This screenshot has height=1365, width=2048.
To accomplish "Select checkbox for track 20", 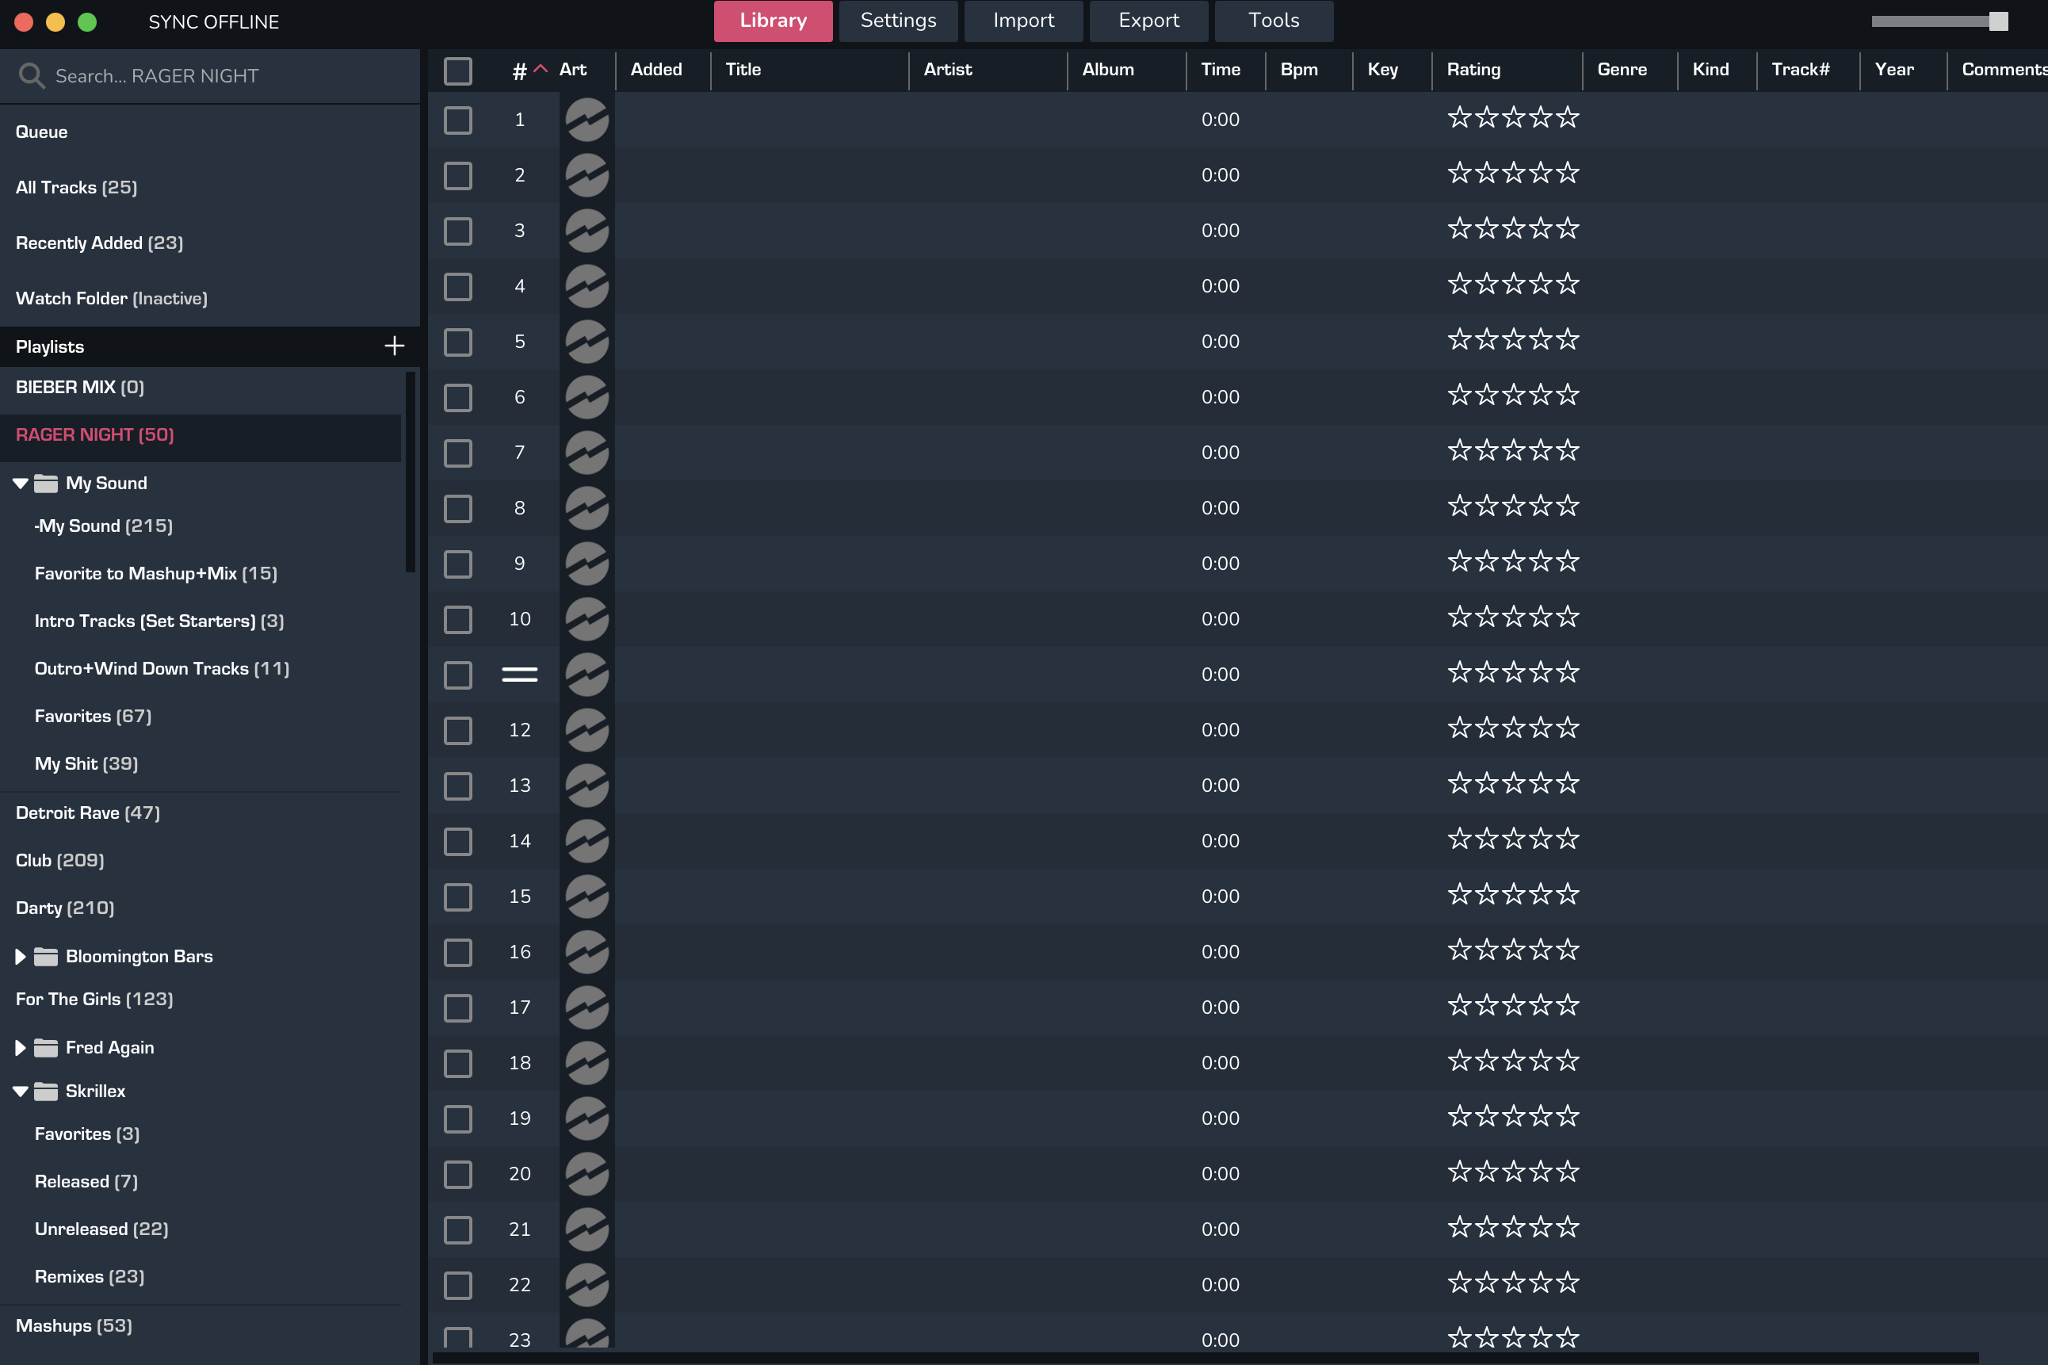I will point(458,1174).
